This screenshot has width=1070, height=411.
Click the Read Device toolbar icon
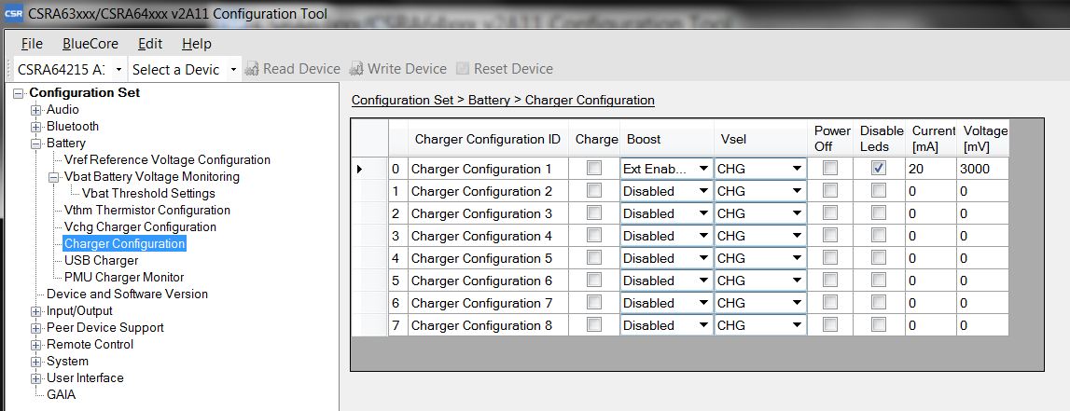click(x=250, y=69)
